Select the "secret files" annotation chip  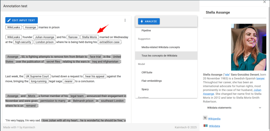tap(53, 62)
